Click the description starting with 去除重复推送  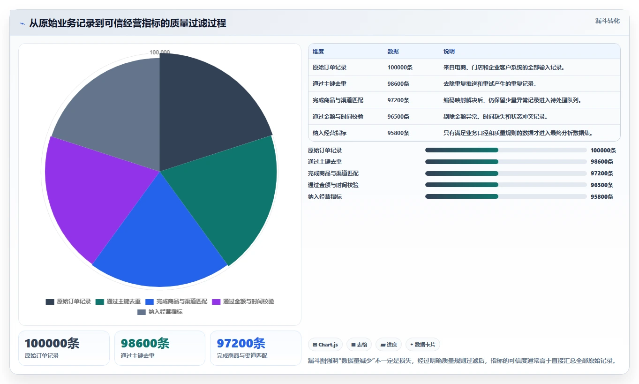[x=490, y=84]
